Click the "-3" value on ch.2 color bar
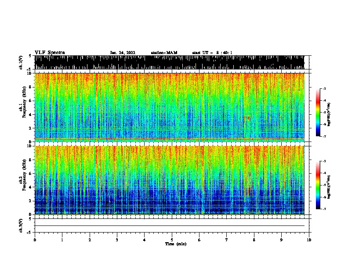 point(324,161)
